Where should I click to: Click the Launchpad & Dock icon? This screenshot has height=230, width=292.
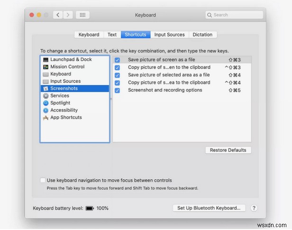pos(46,59)
